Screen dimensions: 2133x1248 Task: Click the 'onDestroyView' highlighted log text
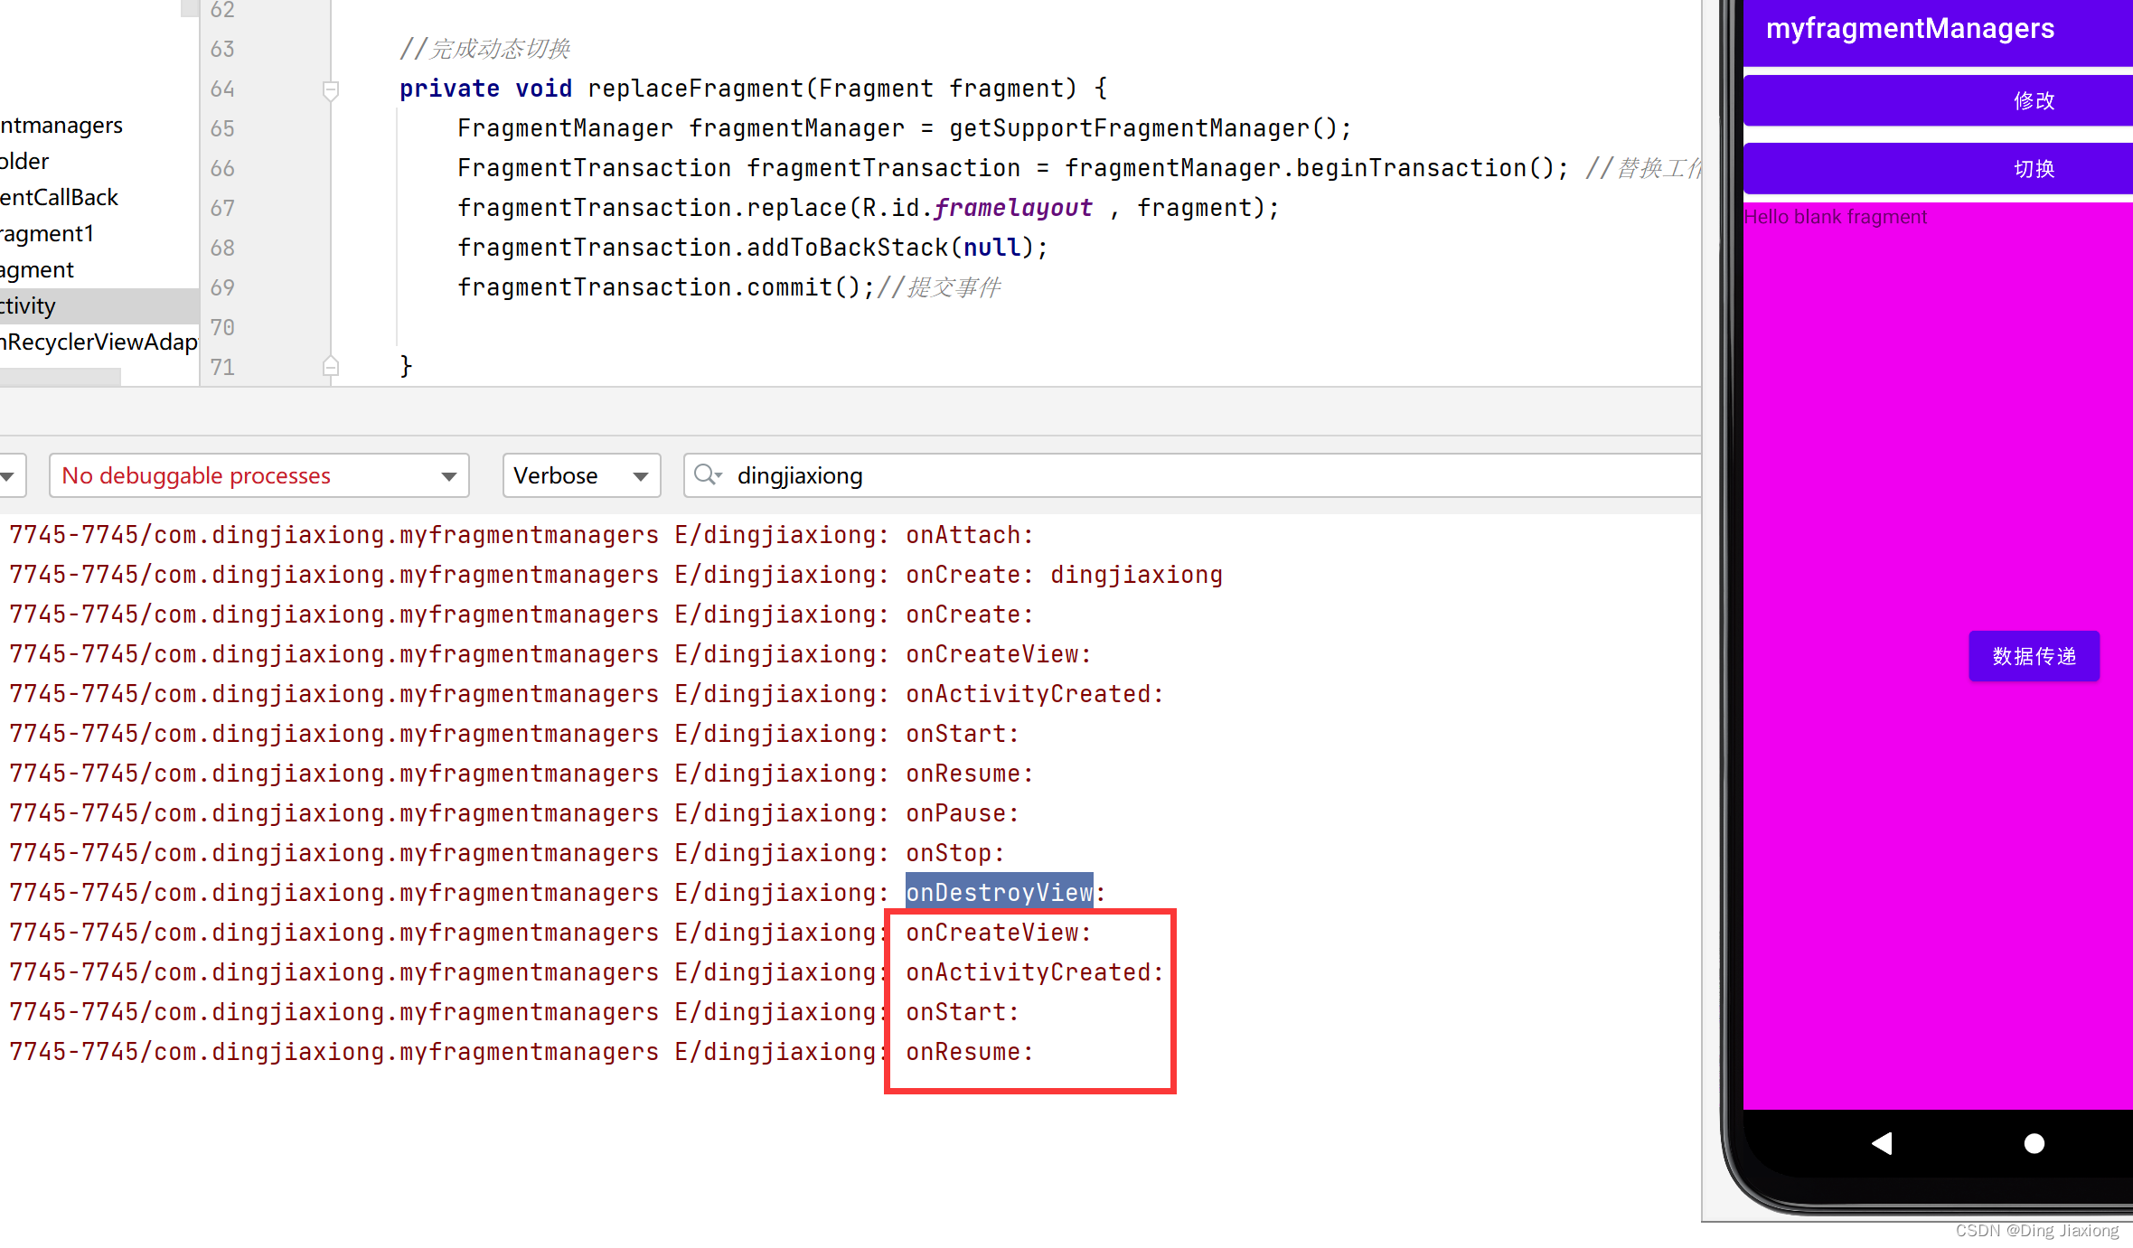click(1000, 893)
